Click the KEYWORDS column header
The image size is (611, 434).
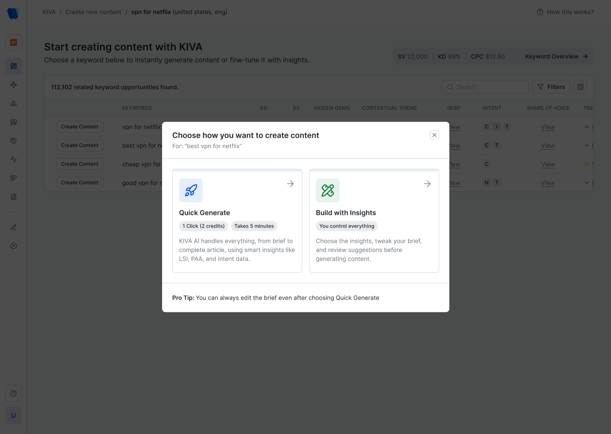click(x=137, y=108)
